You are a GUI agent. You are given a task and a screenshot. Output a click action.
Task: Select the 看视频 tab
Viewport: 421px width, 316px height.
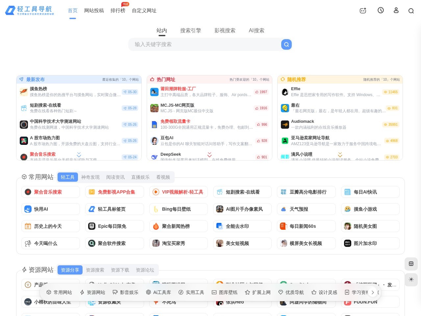pos(163,177)
